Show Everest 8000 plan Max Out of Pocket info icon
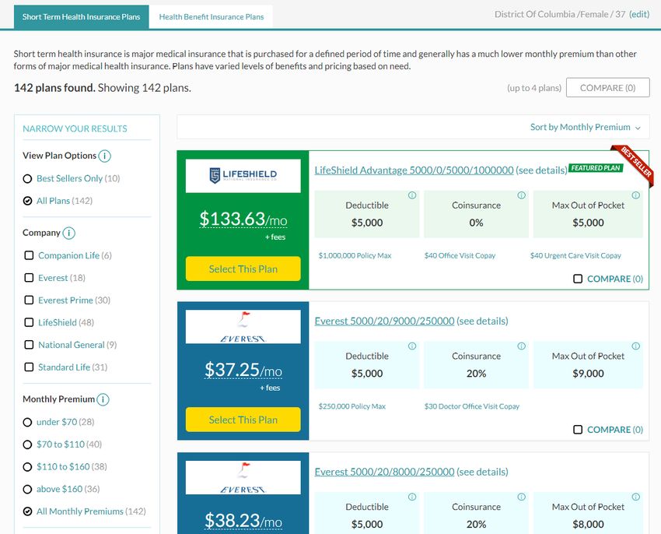Viewport: 661px width, 534px height. click(635, 497)
